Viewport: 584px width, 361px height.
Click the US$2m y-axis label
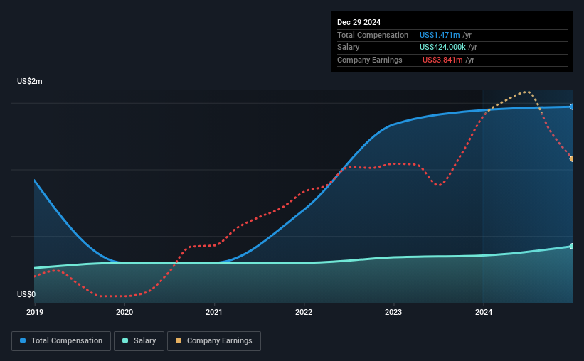pos(30,81)
